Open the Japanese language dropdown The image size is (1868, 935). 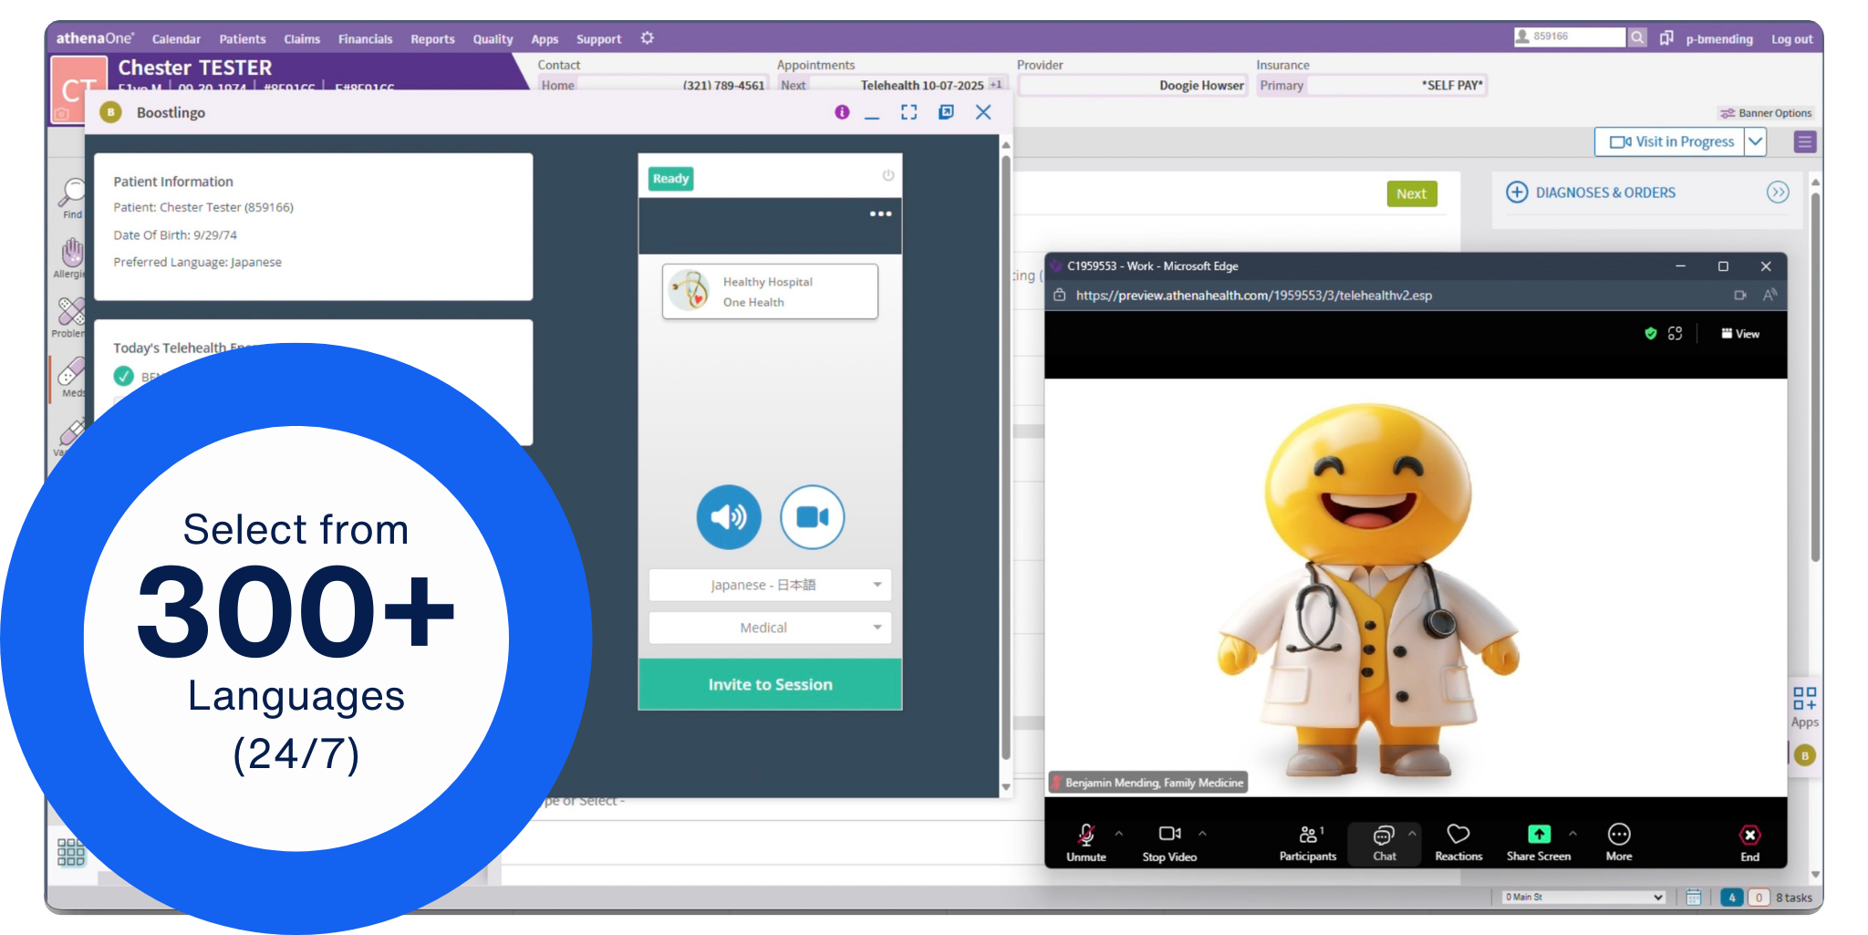770,585
